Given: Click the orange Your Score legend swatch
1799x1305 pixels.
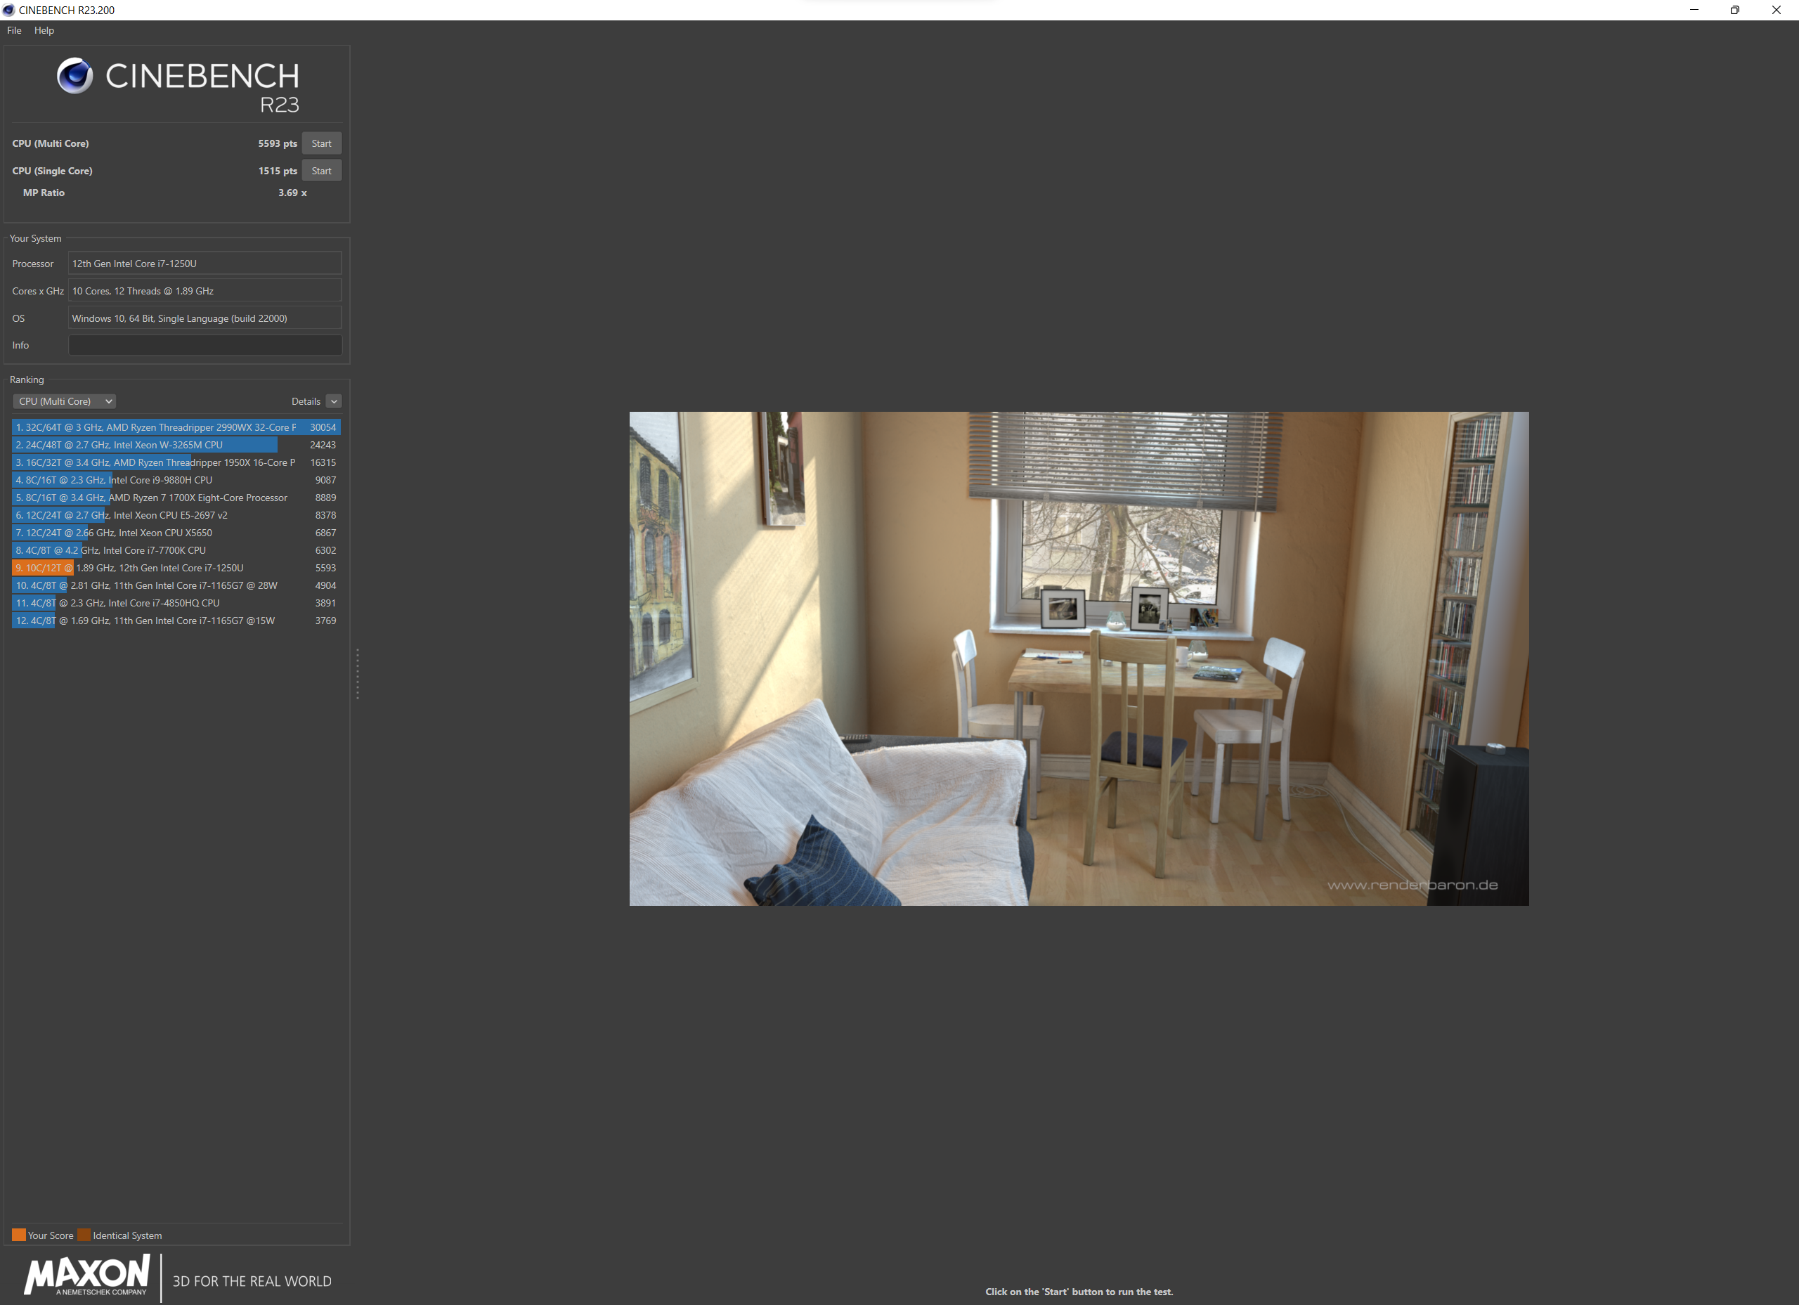Looking at the screenshot, I should pyautogui.click(x=19, y=1235).
